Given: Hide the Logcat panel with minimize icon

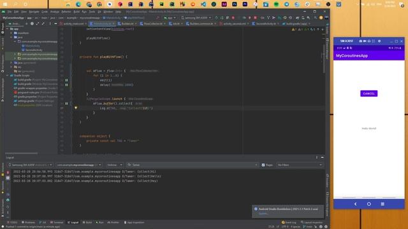Looking at the screenshot, I should [x=323, y=157].
